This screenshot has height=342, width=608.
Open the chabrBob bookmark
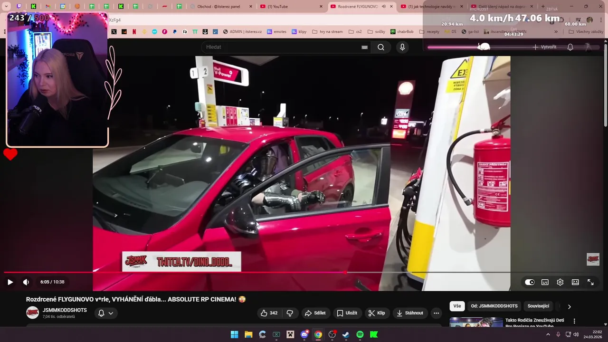pos(402,32)
